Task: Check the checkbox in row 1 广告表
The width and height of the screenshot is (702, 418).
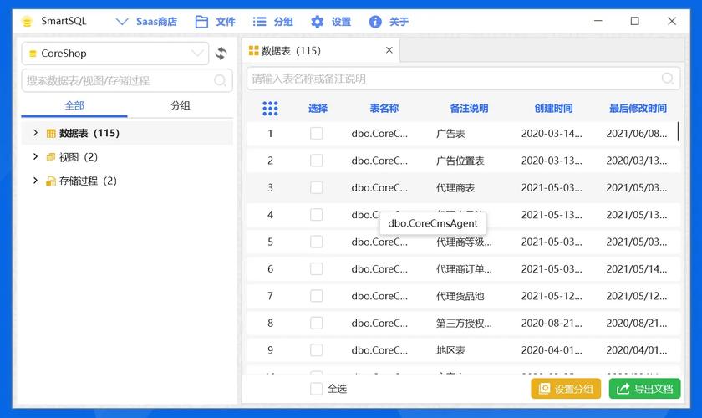Action: coord(317,133)
